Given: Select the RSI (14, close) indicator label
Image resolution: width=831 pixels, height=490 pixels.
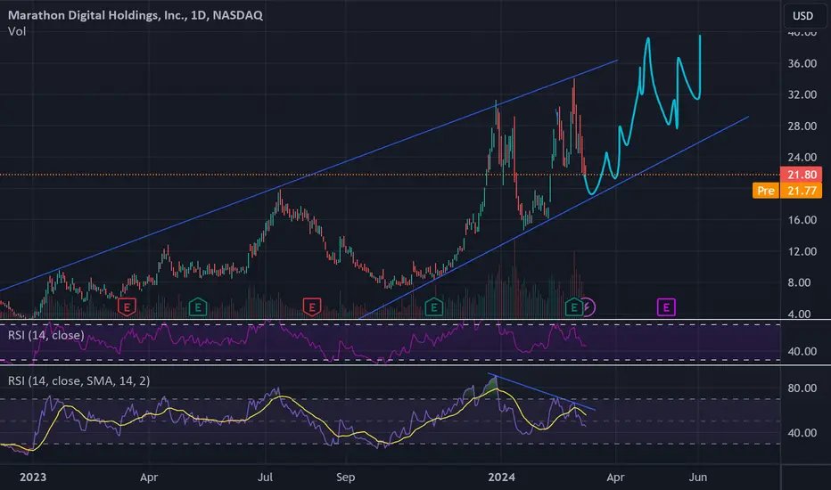Looking at the screenshot, I should pyautogui.click(x=46, y=335).
